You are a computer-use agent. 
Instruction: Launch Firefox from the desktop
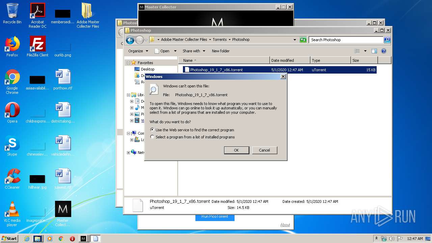(12, 47)
